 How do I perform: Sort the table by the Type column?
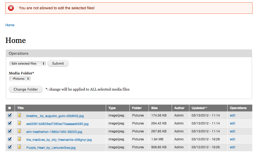point(112,108)
